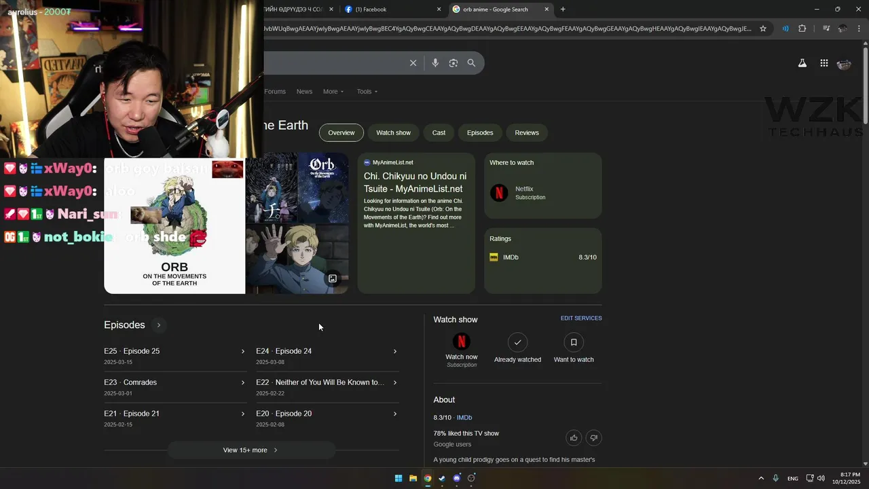
Task: Expand the Episodes section arrow
Action: [x=159, y=325]
